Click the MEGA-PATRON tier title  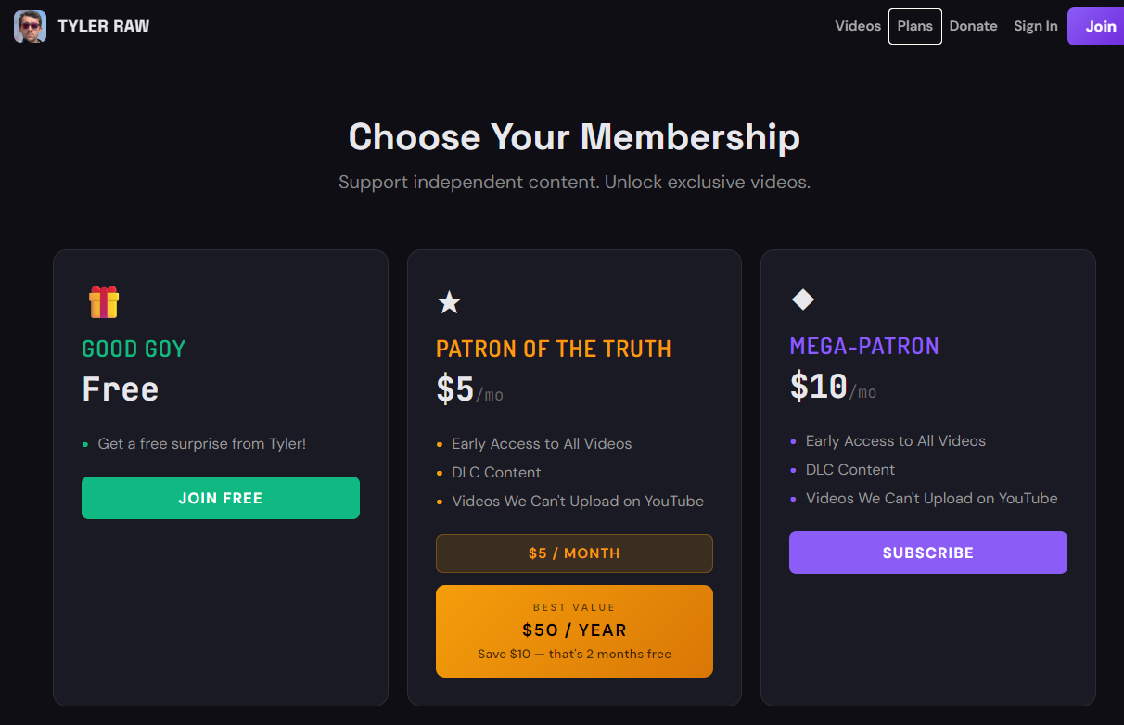point(863,346)
